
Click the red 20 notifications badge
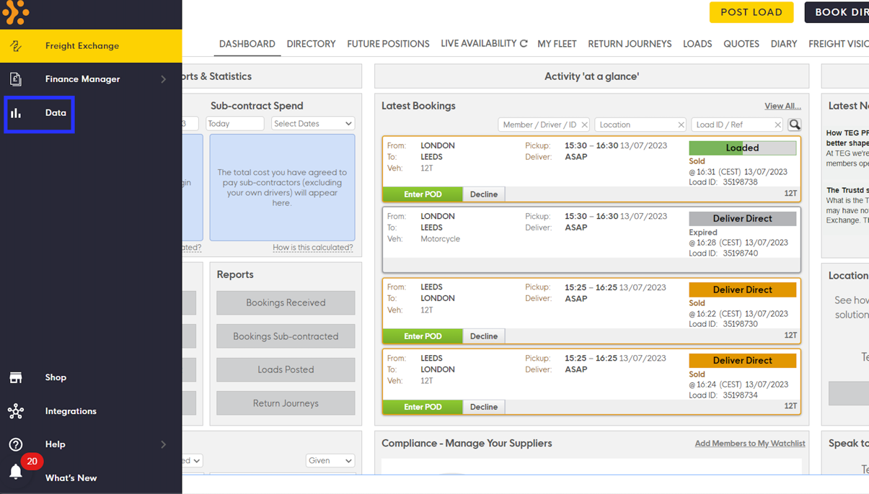click(x=32, y=462)
